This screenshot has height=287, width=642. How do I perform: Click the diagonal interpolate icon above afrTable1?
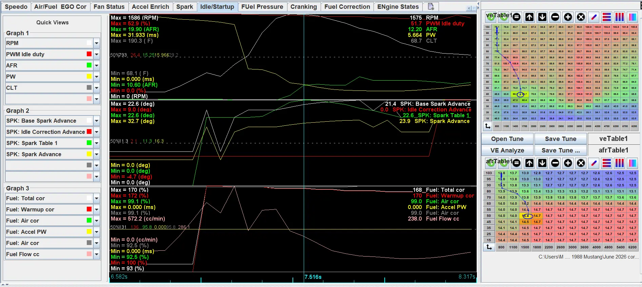point(594,163)
